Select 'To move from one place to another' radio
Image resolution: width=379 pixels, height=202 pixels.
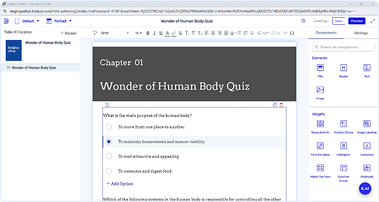point(109,127)
